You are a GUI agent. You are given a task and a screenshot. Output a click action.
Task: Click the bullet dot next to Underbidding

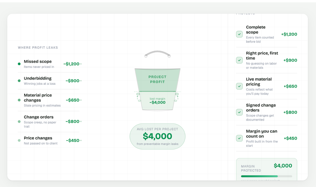19,81
